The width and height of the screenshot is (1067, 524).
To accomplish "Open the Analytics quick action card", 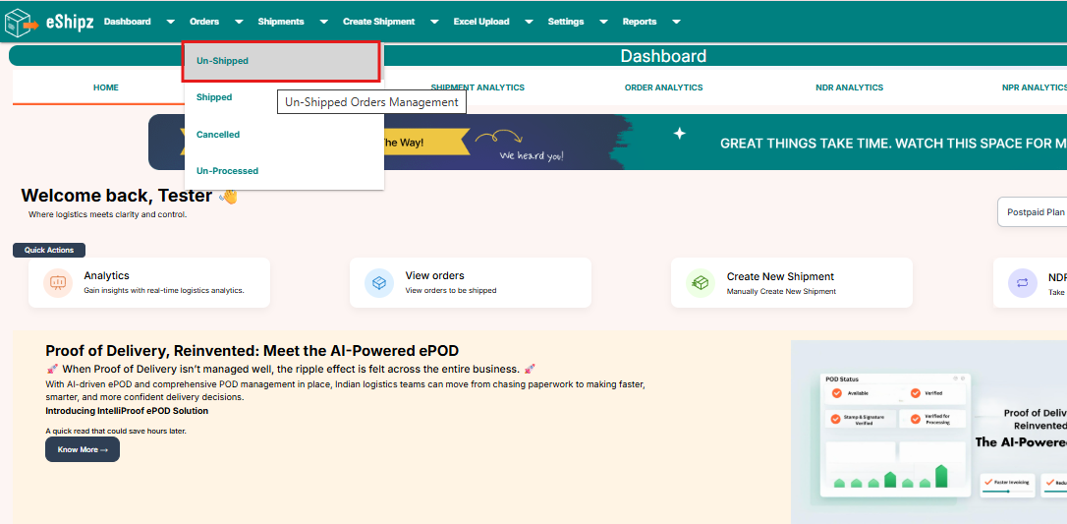I will tap(149, 282).
